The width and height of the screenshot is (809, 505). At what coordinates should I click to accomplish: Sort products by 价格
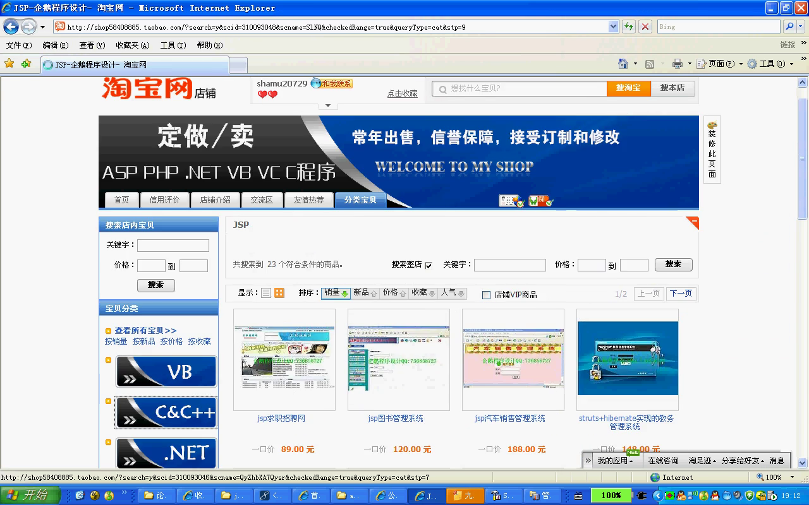[x=394, y=293]
